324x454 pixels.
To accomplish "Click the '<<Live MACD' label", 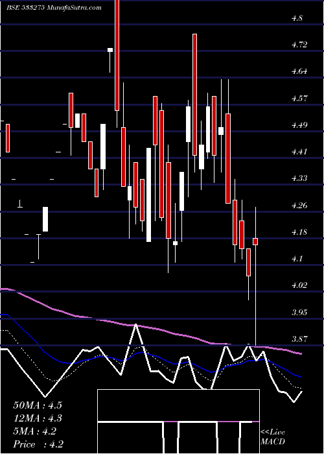I will pyautogui.click(x=273, y=436).
